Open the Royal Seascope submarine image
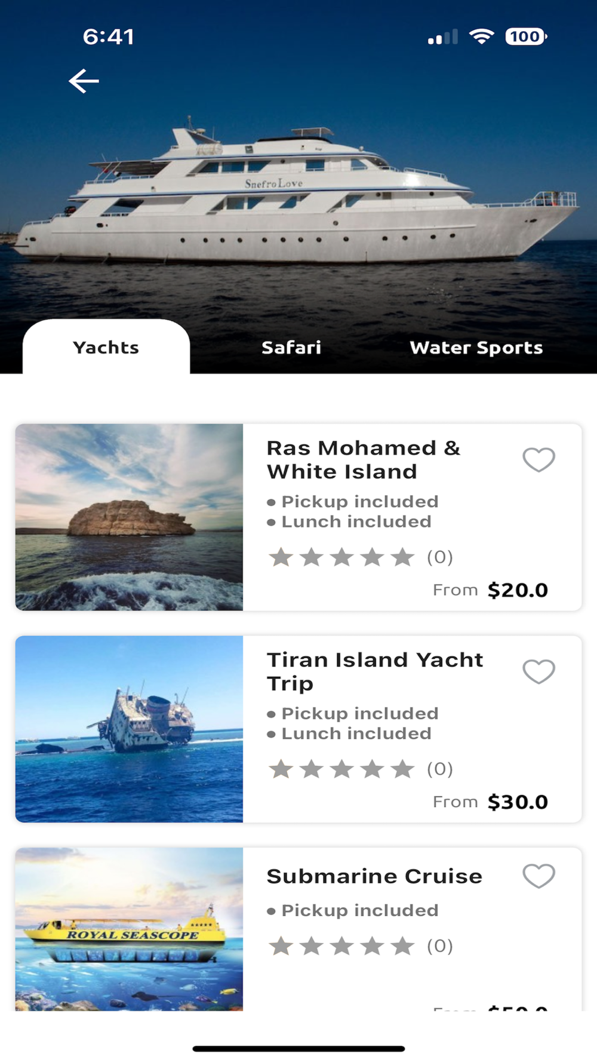The width and height of the screenshot is (597, 1062). (129, 929)
